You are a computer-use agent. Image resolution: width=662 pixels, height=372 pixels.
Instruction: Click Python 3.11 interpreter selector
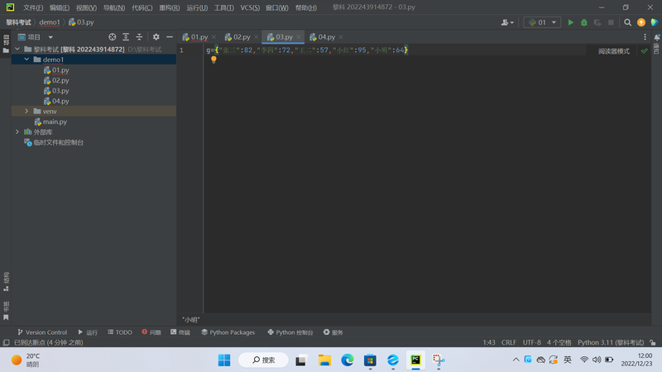[x=611, y=342]
